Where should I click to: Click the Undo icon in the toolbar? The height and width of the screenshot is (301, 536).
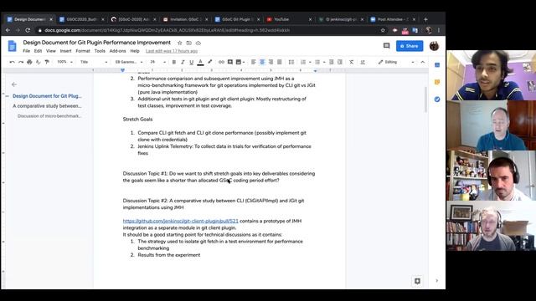tap(13, 62)
